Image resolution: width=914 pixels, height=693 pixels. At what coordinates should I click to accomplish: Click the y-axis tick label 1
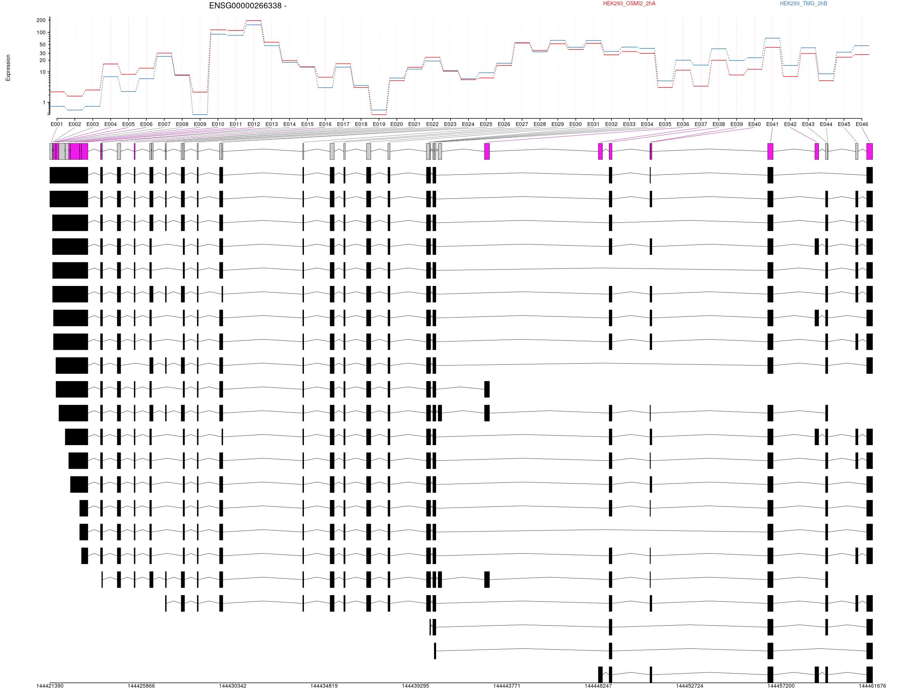click(x=44, y=102)
